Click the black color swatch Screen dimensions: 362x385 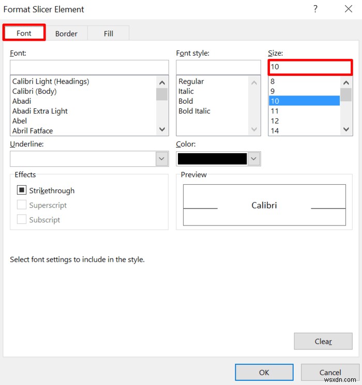(x=212, y=158)
